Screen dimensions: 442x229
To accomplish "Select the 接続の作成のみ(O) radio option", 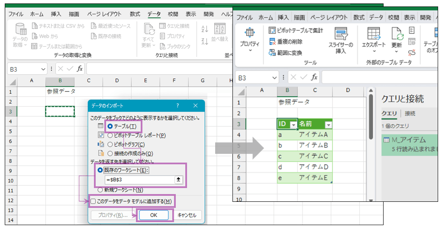I will point(110,154).
